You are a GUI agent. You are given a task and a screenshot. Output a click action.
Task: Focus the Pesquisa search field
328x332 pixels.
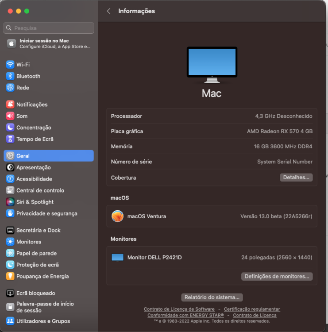click(x=49, y=28)
